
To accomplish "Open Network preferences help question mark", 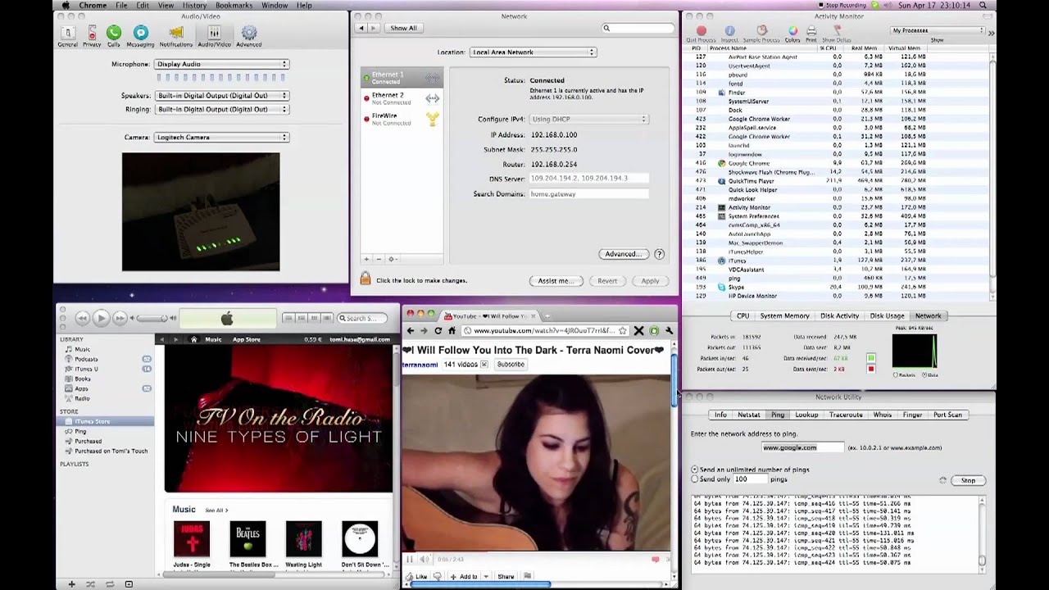I will pos(659,254).
